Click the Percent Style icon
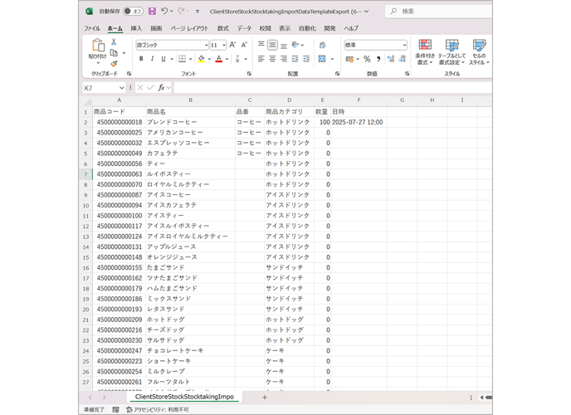 coord(367,59)
